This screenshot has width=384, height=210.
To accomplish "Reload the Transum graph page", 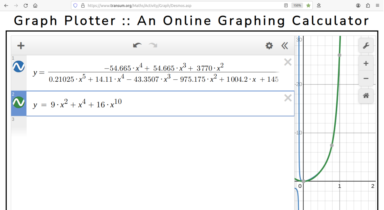I will pyautogui.click(x=26, y=5).
